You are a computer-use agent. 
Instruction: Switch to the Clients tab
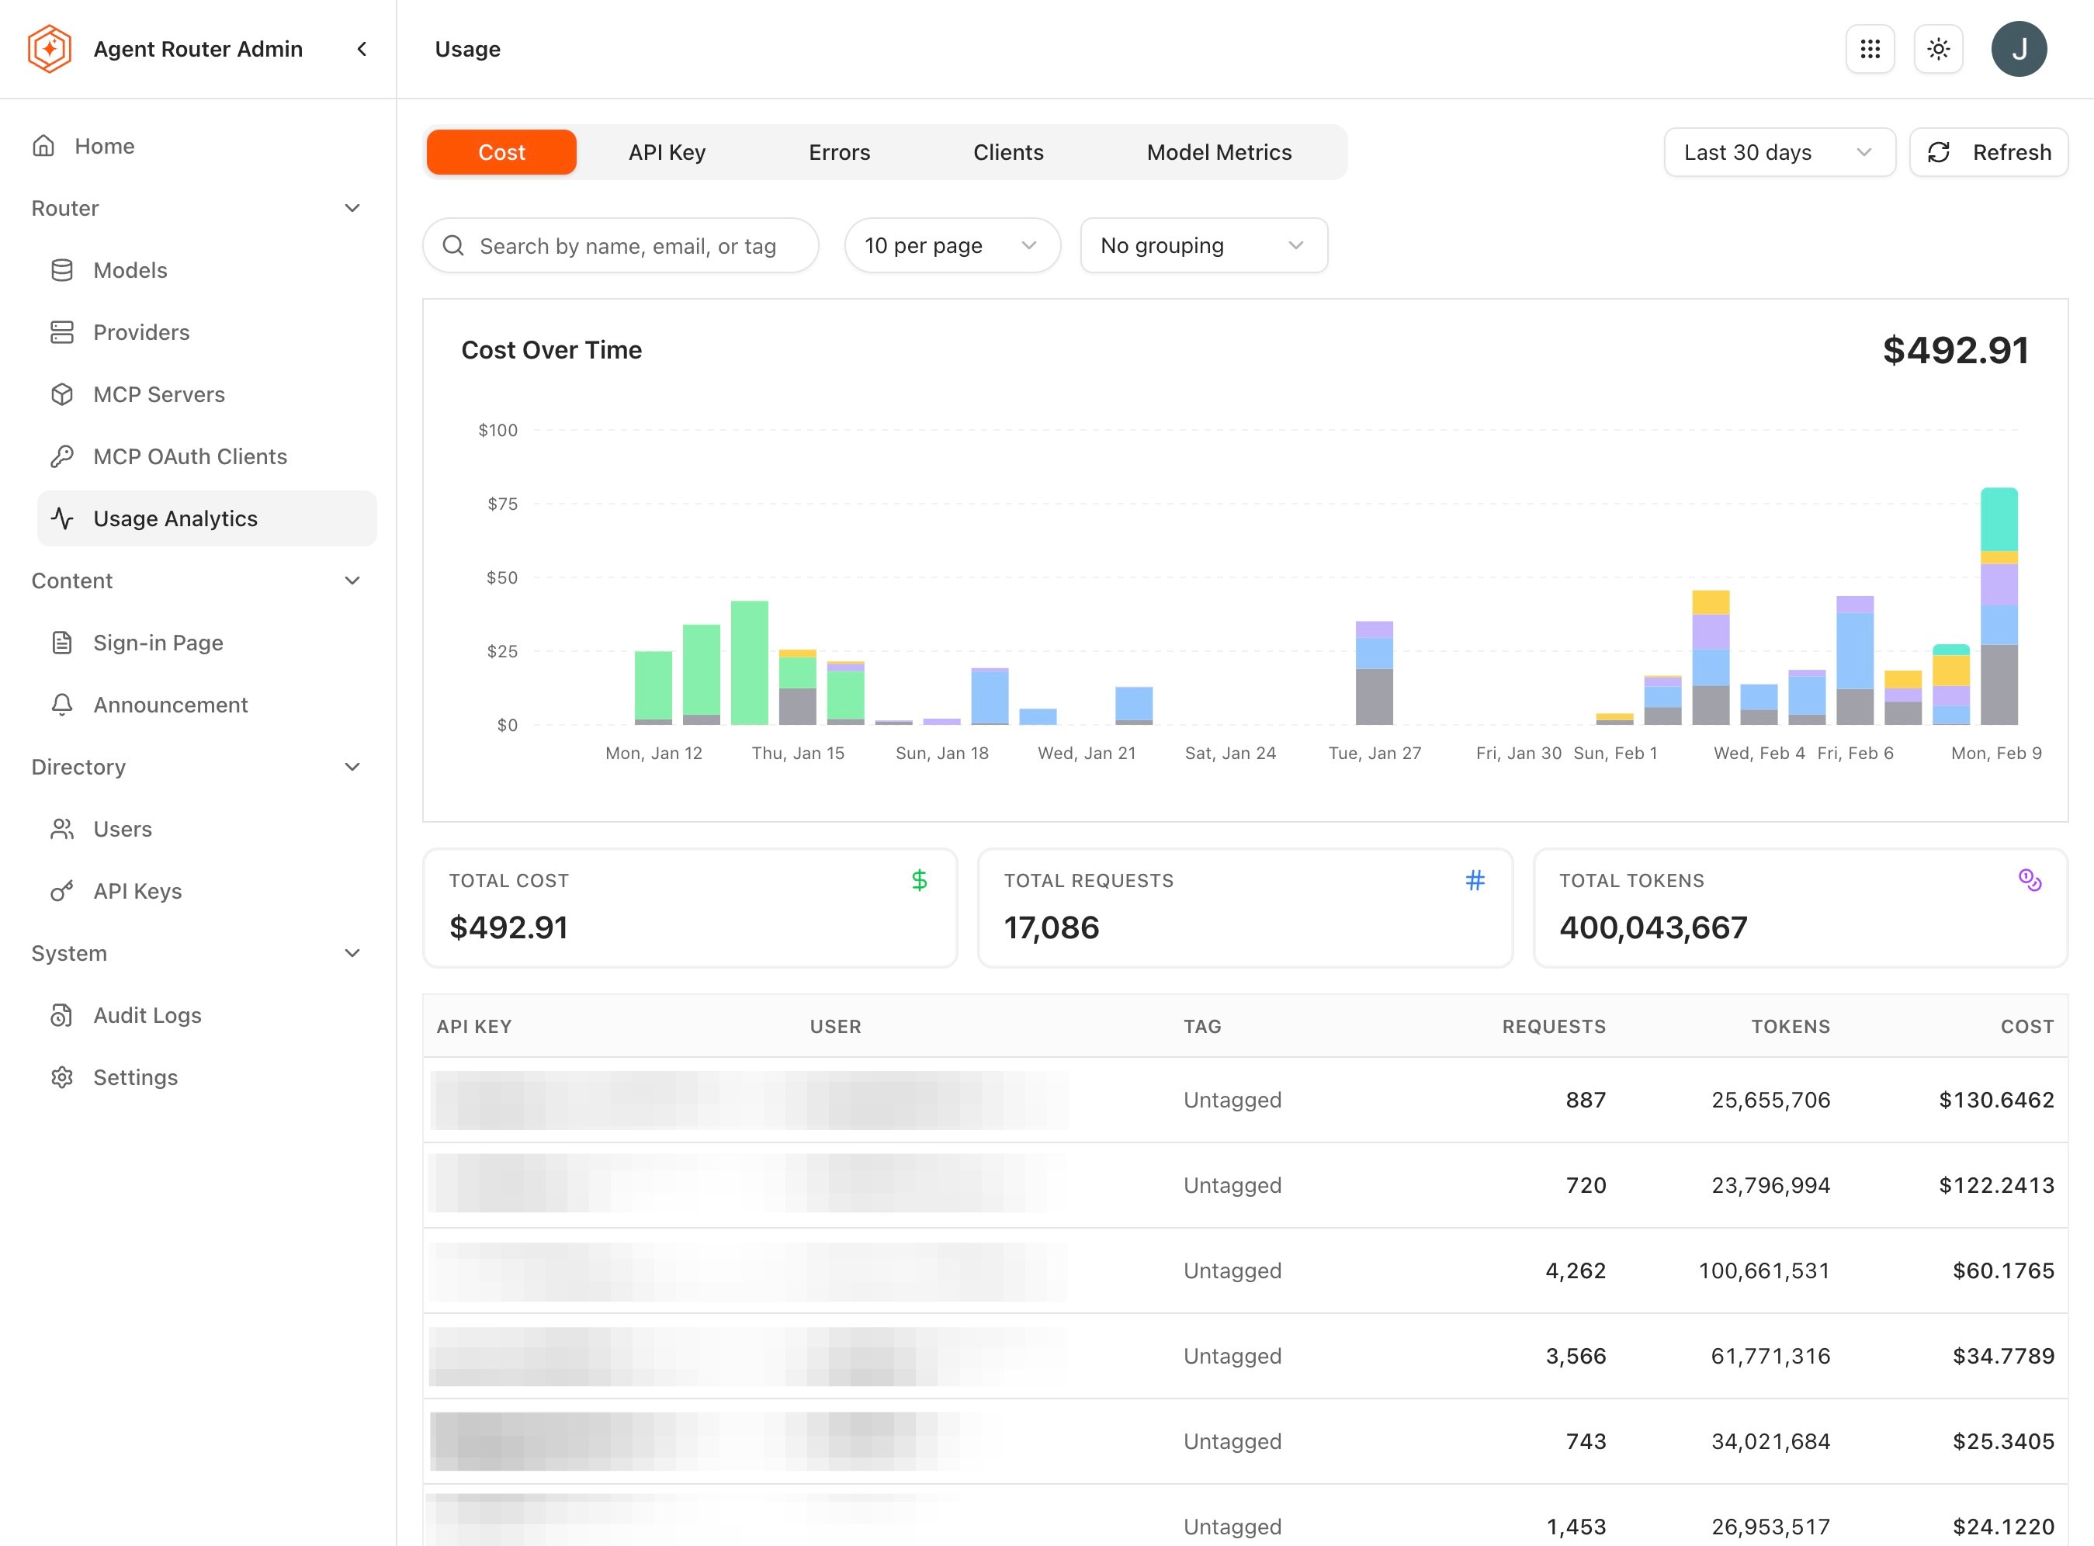[x=1009, y=153]
